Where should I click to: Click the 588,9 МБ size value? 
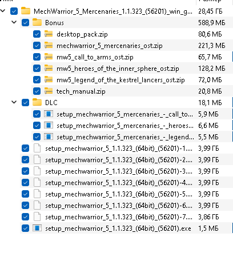[x=212, y=23]
